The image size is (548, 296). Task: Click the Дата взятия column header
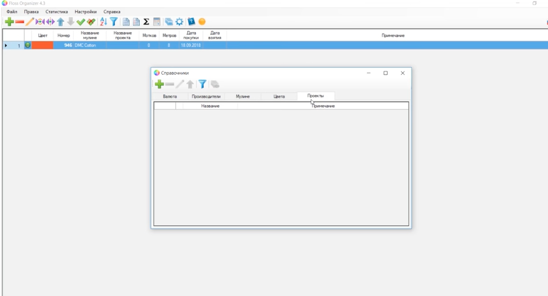[215, 35]
